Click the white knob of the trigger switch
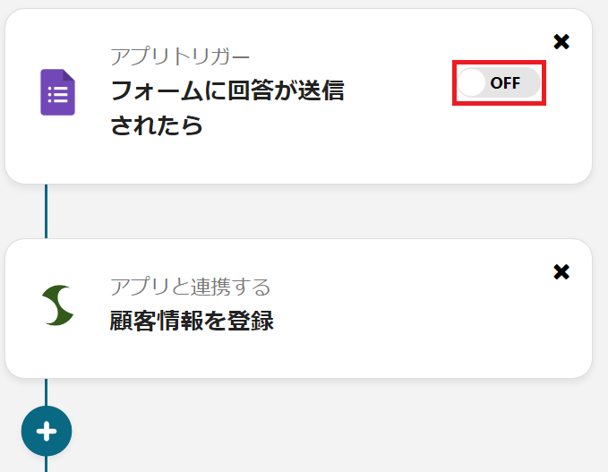 [472, 83]
